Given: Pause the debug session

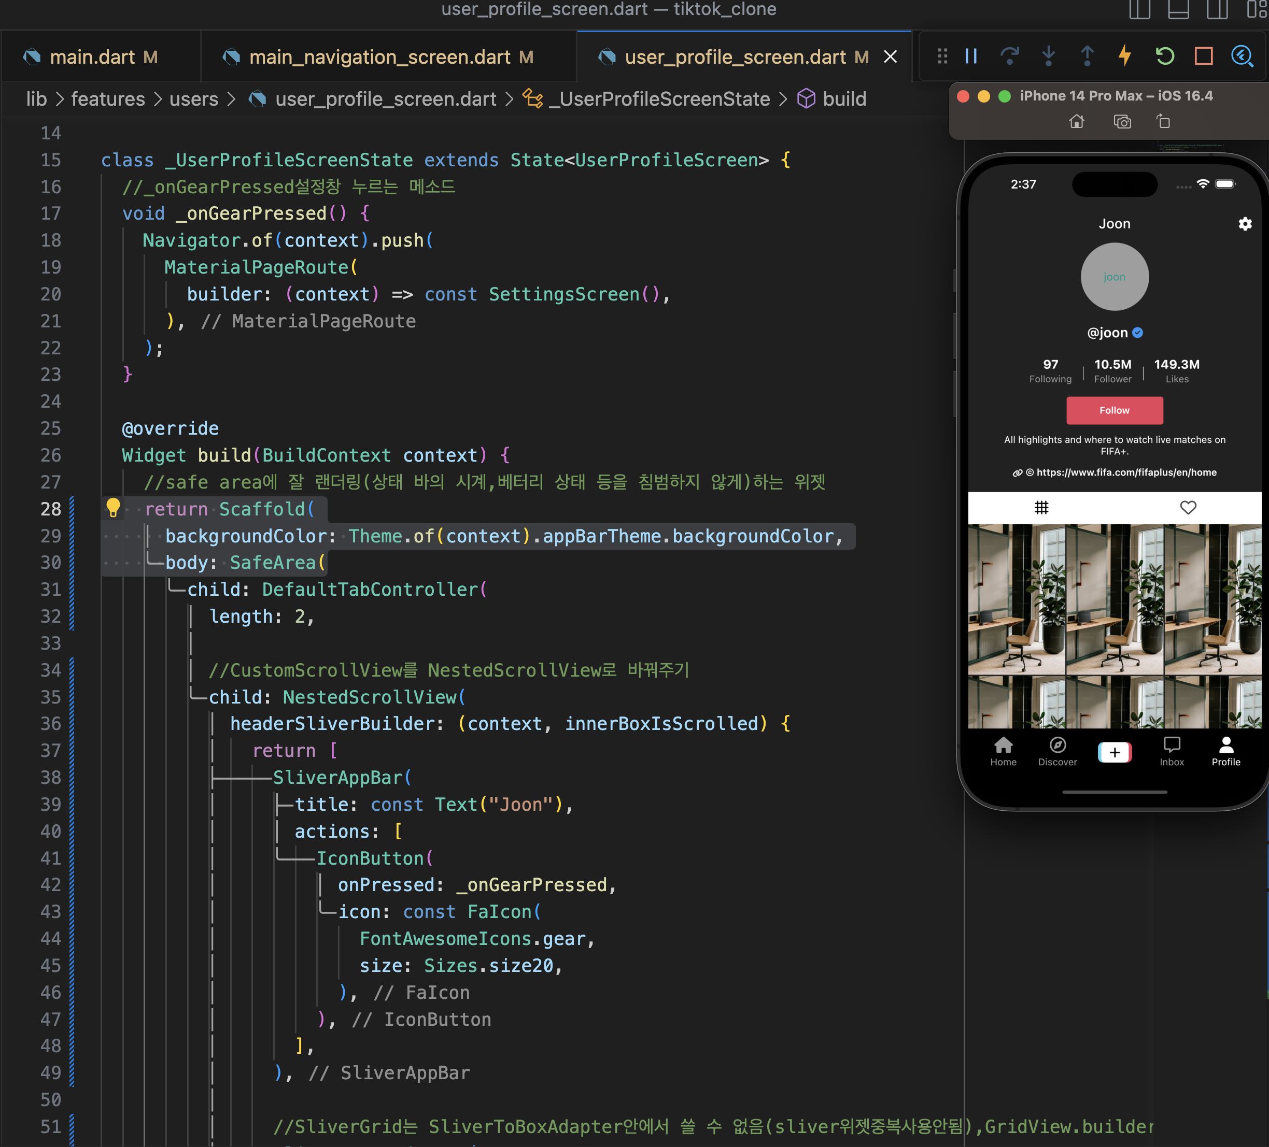Looking at the screenshot, I should [971, 56].
